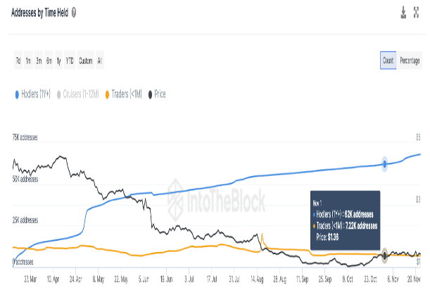
Task: Select the 7d time range
Action: coord(18,61)
